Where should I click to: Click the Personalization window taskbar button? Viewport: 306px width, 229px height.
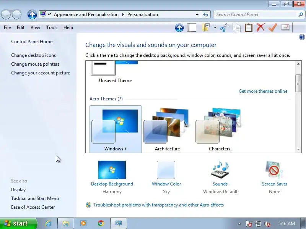[x=119, y=223]
